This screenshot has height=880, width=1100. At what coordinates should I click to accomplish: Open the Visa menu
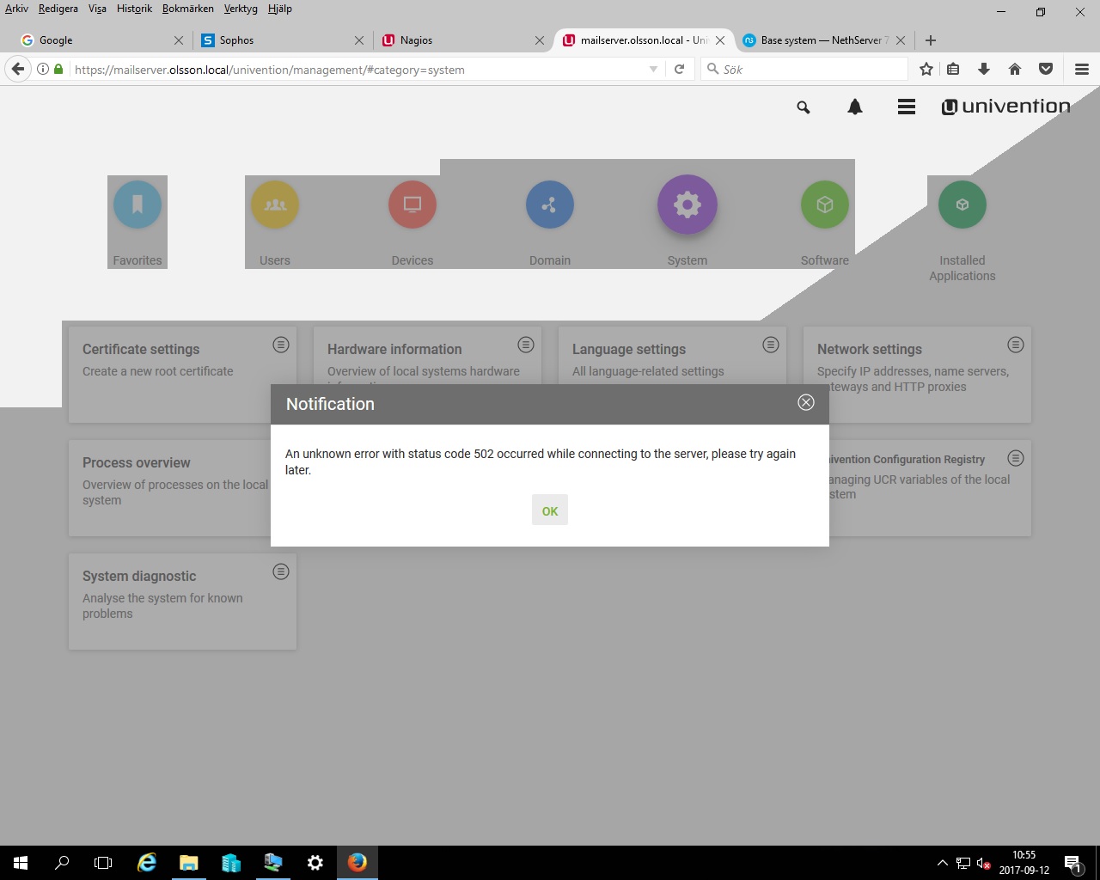point(97,9)
